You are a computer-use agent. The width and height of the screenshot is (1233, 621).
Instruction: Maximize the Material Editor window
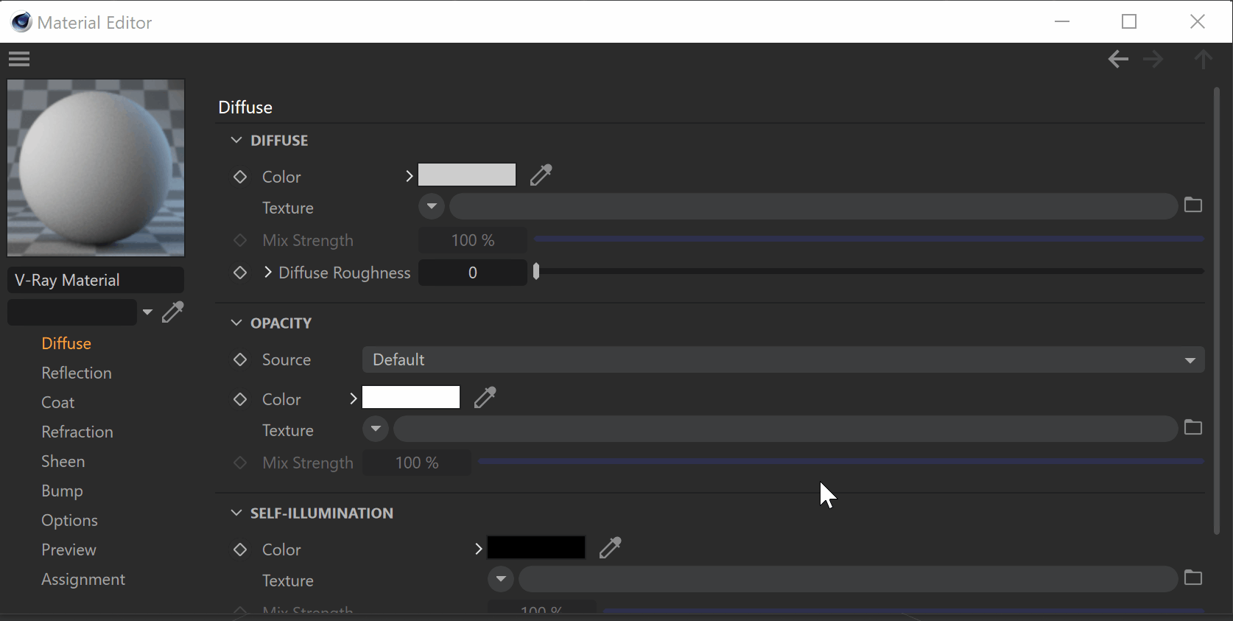[x=1129, y=21]
